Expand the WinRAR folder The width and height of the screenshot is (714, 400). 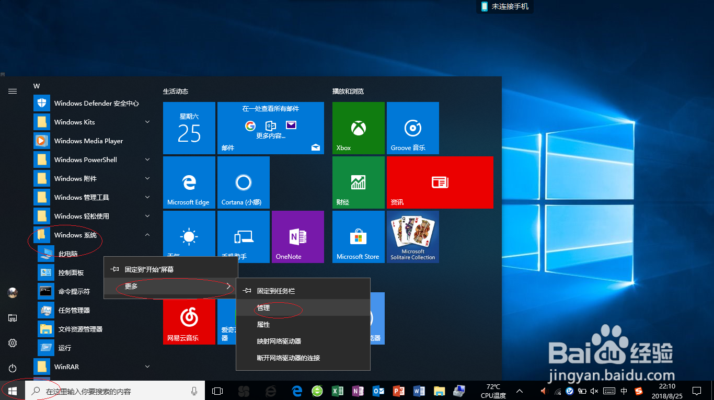pos(93,367)
